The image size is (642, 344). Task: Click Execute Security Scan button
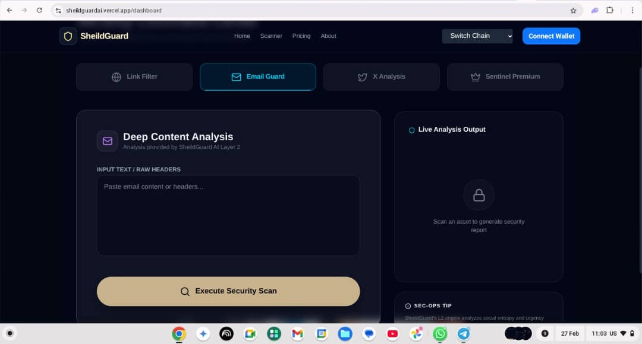tap(228, 291)
